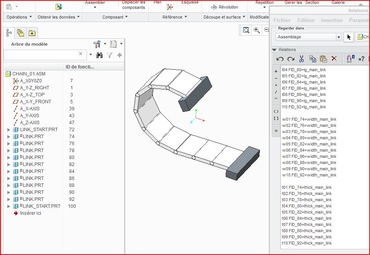Click the tree filter funnel icon
This screenshot has height=255, width=370.
coord(109,55)
